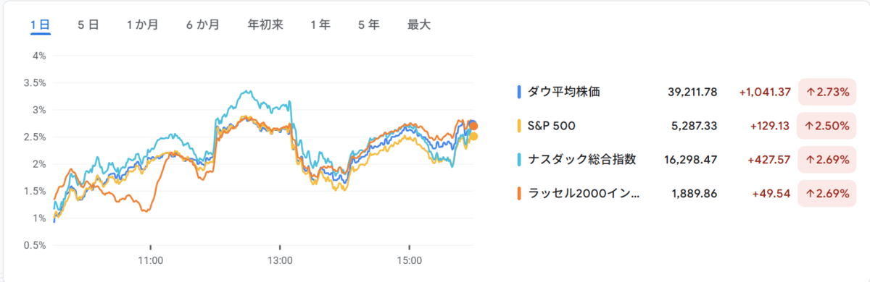Open the 1か月 chart range

[141, 25]
